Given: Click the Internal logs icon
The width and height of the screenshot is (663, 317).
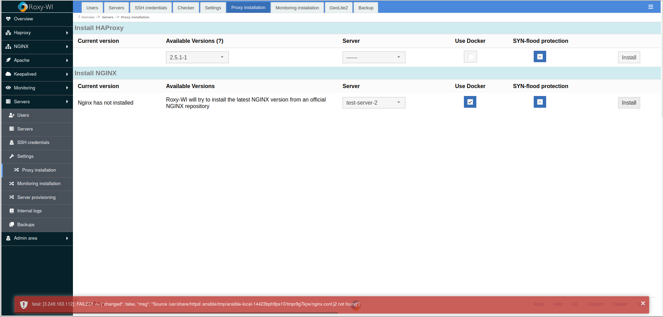Looking at the screenshot, I should click(x=11, y=211).
